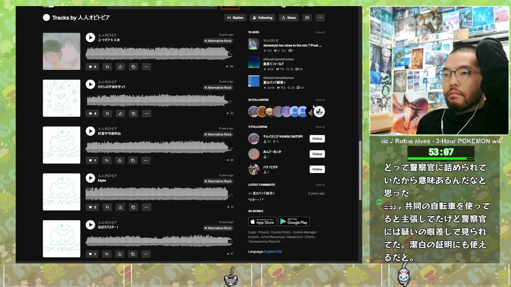Share the 好意不可避列伝 track

pos(120,160)
